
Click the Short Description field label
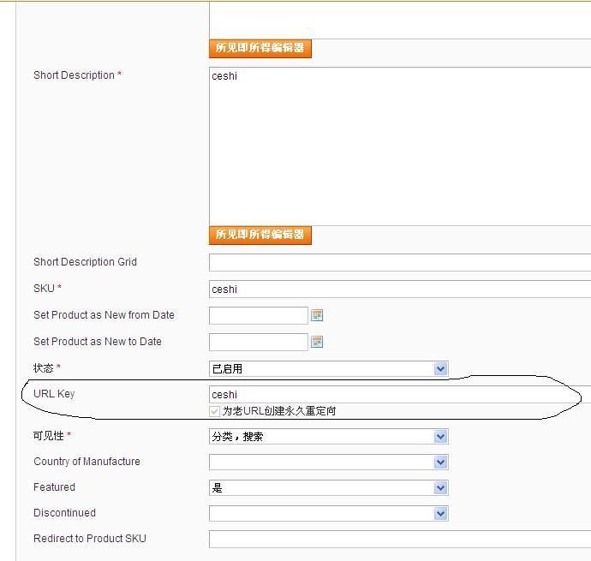[74, 75]
